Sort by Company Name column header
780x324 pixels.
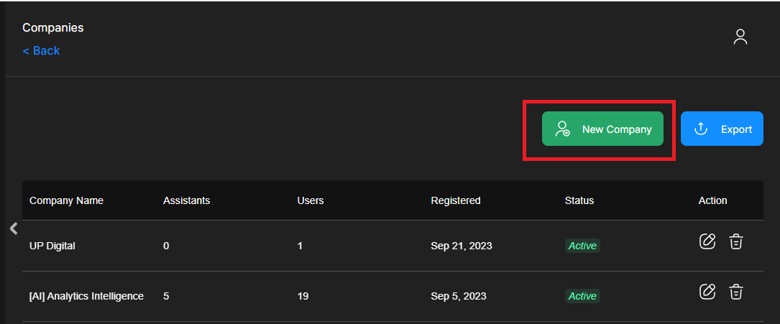[x=66, y=200]
